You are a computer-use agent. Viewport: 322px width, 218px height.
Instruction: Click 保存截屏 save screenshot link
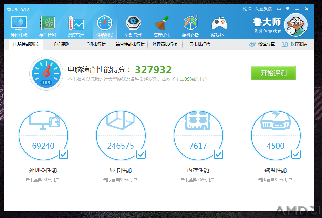[299, 44]
